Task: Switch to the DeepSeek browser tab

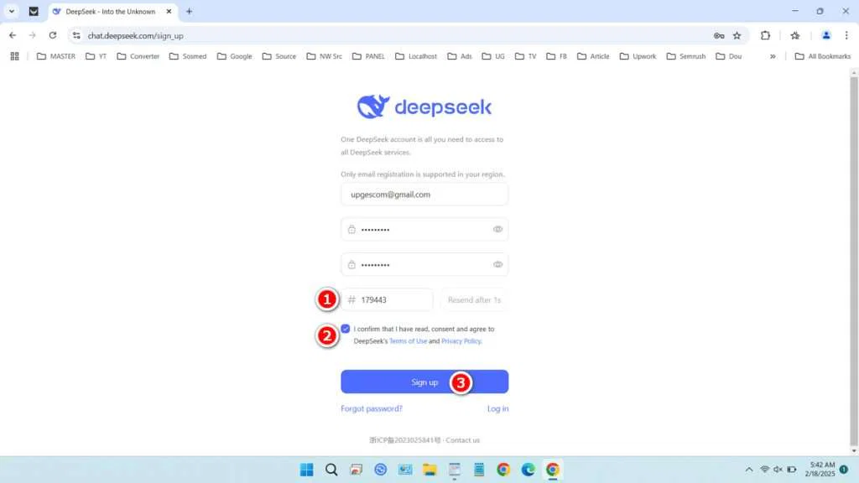Action: (x=109, y=12)
